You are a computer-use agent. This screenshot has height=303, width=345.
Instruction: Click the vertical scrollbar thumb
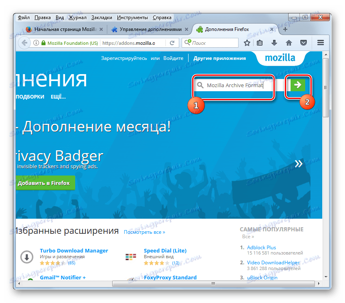[x=326, y=88]
